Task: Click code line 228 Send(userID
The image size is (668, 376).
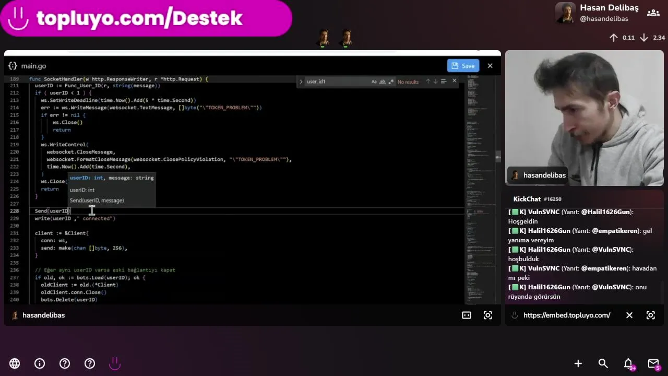Action: point(52,211)
